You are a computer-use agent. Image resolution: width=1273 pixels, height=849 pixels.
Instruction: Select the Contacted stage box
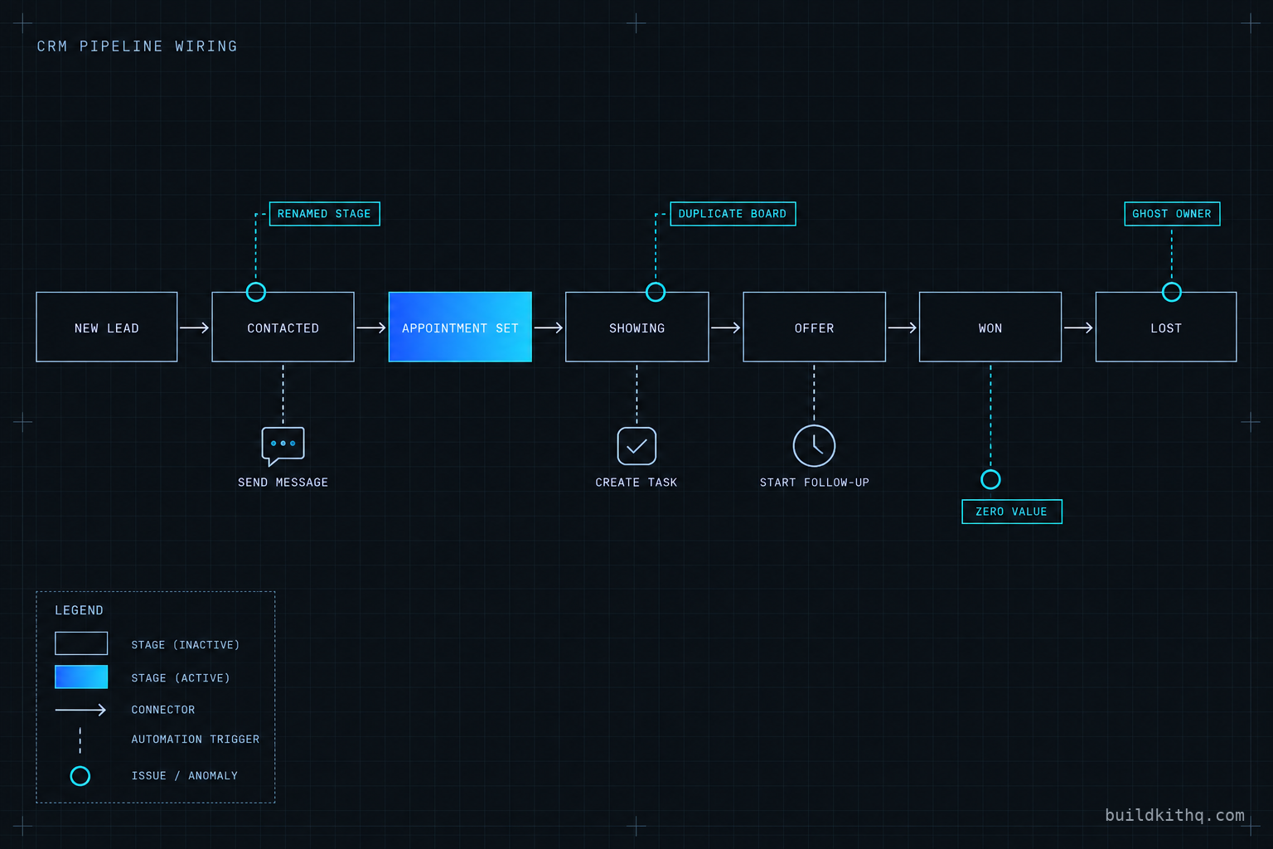[283, 327]
